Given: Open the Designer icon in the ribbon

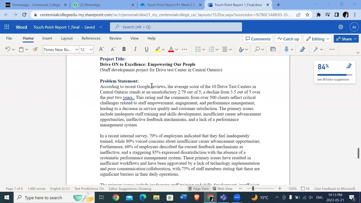Looking at the screenshot, I should tap(273, 49).
